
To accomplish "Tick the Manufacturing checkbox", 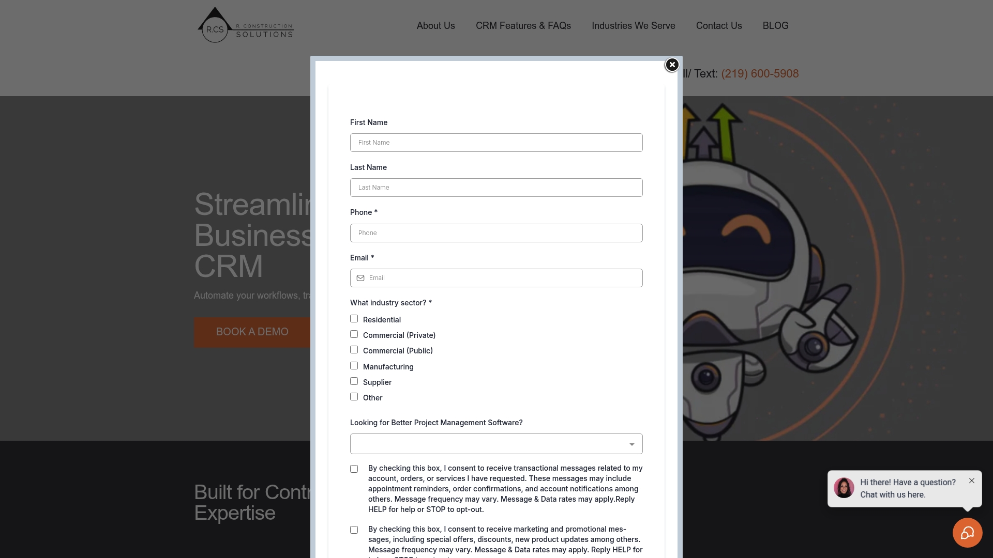I will 354,366.
